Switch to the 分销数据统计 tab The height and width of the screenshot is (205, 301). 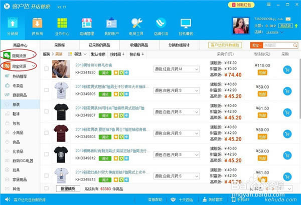(179, 45)
